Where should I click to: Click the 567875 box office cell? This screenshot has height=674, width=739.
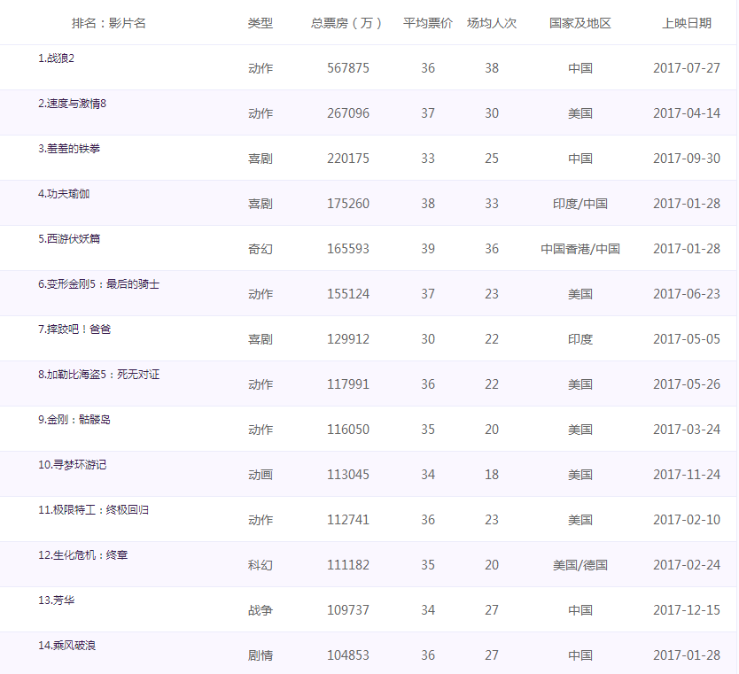click(x=347, y=68)
